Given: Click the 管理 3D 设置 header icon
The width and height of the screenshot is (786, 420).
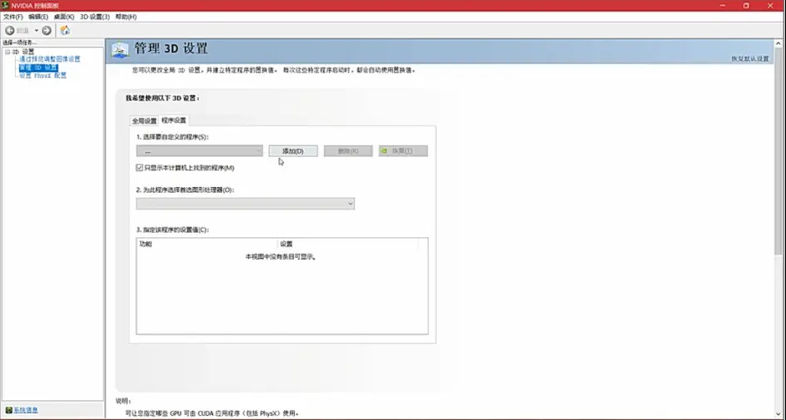Looking at the screenshot, I should 119,49.
